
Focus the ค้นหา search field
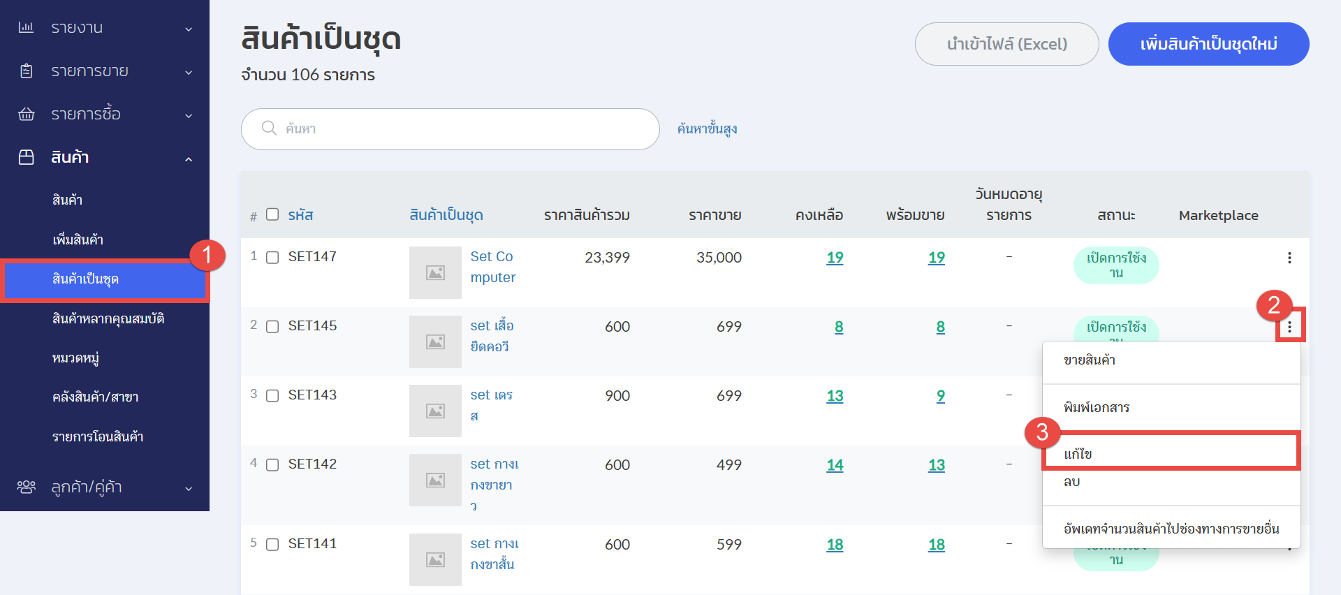[x=450, y=128]
